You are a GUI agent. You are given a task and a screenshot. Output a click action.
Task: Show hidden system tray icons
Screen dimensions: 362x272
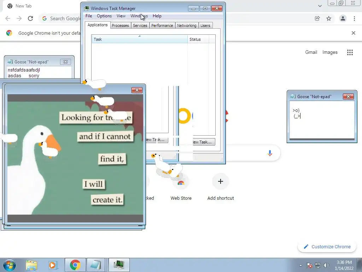(x=300, y=265)
